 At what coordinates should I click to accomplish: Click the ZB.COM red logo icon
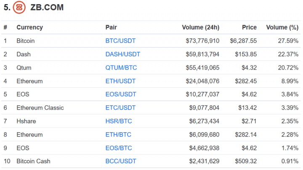click(x=19, y=8)
